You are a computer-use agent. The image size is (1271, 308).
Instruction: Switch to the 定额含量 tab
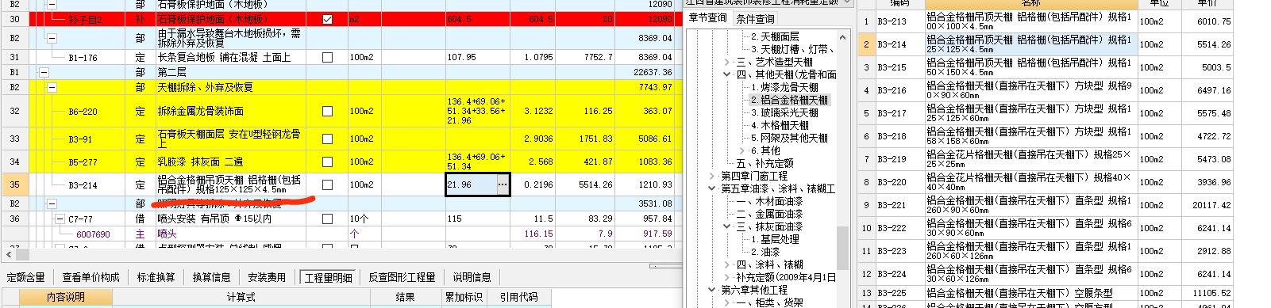coord(26,277)
